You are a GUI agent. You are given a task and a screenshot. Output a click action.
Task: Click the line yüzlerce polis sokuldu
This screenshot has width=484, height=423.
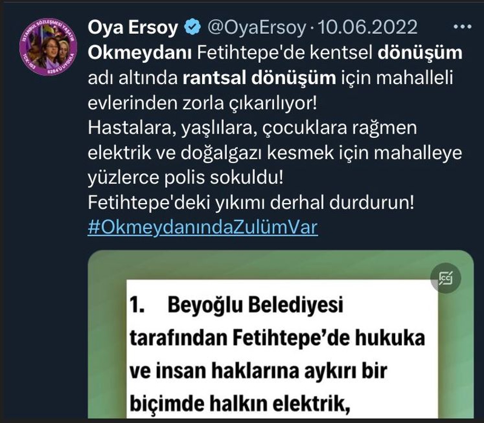click(186, 178)
